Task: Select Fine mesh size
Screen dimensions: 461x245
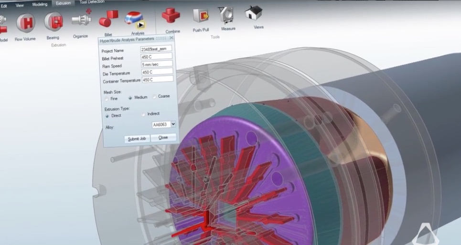Action: [107, 99]
